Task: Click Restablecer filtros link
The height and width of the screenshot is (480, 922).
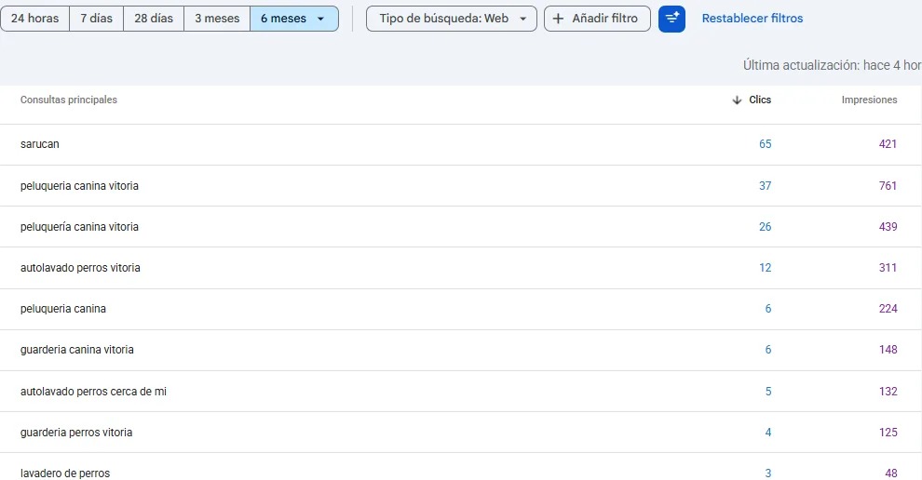Action: point(753,19)
